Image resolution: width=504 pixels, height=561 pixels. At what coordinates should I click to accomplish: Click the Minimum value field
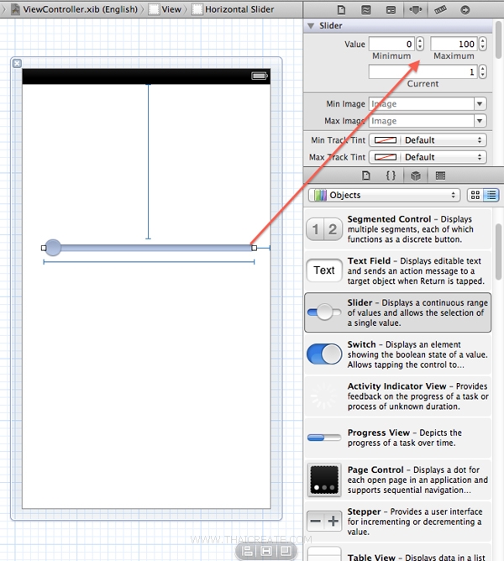click(391, 44)
